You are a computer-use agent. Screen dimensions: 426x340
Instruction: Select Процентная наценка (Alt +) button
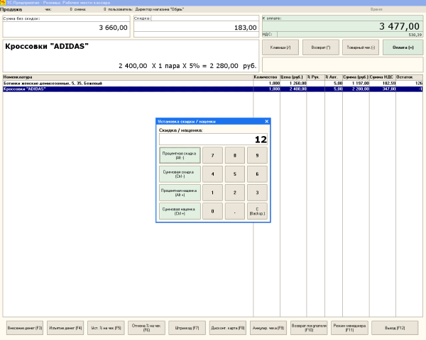[x=180, y=193]
